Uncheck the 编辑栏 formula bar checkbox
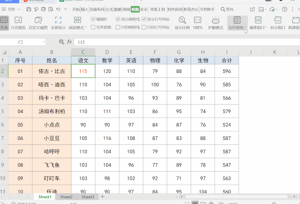The width and height of the screenshot is (300, 204). click(x=93, y=19)
